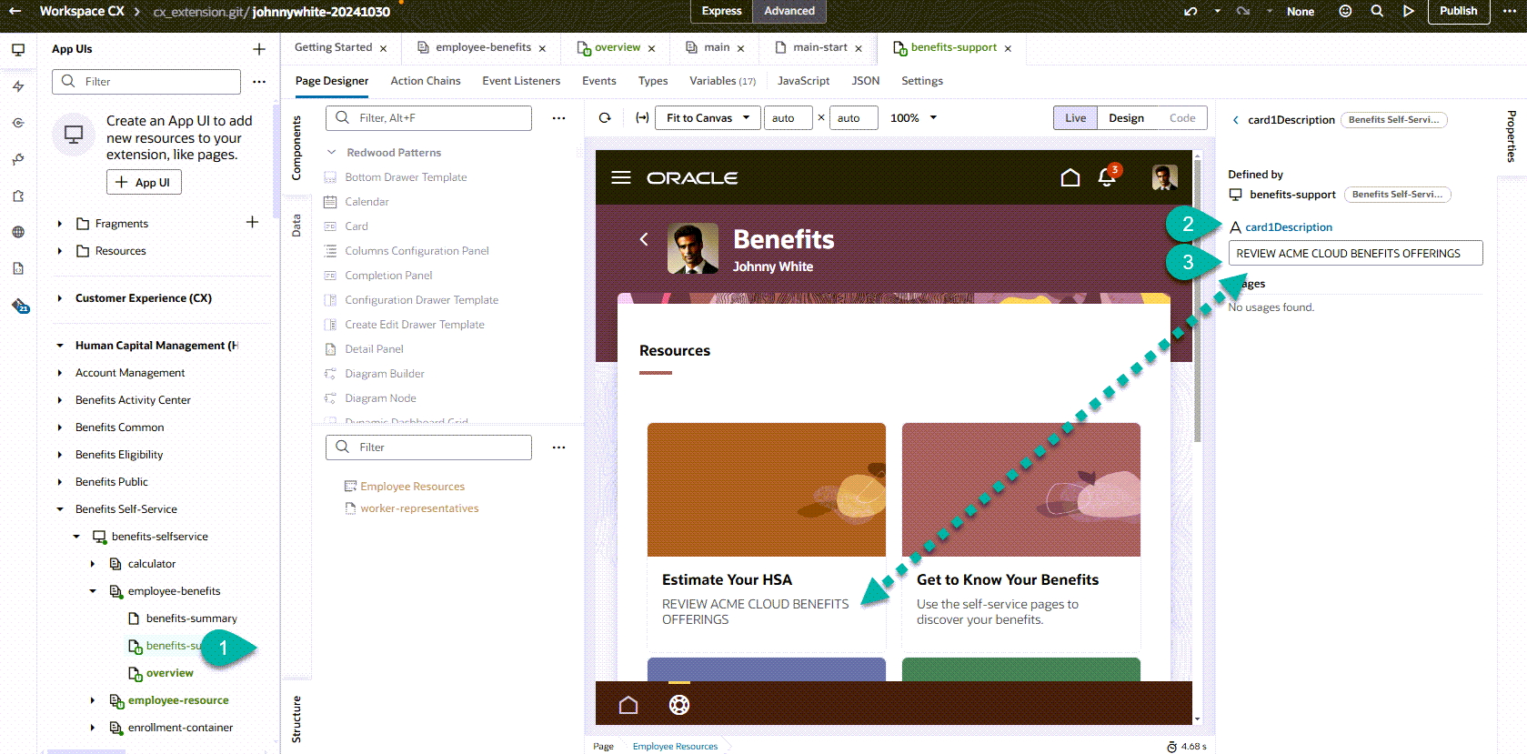
Task: Open structure filter ellipsis menu
Action: pos(558,447)
